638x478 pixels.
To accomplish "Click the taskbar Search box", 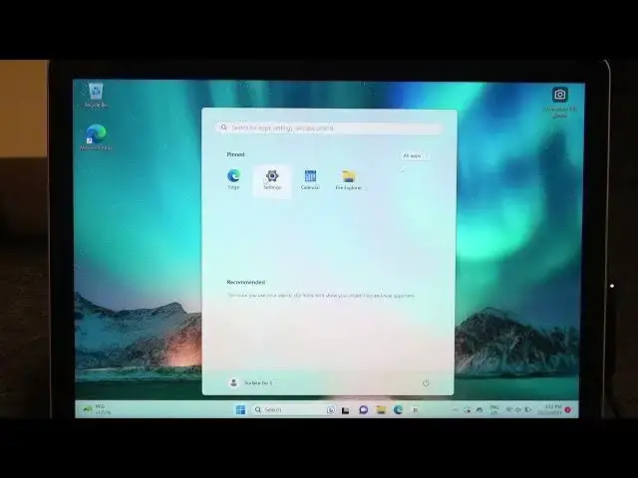I will tap(293, 409).
